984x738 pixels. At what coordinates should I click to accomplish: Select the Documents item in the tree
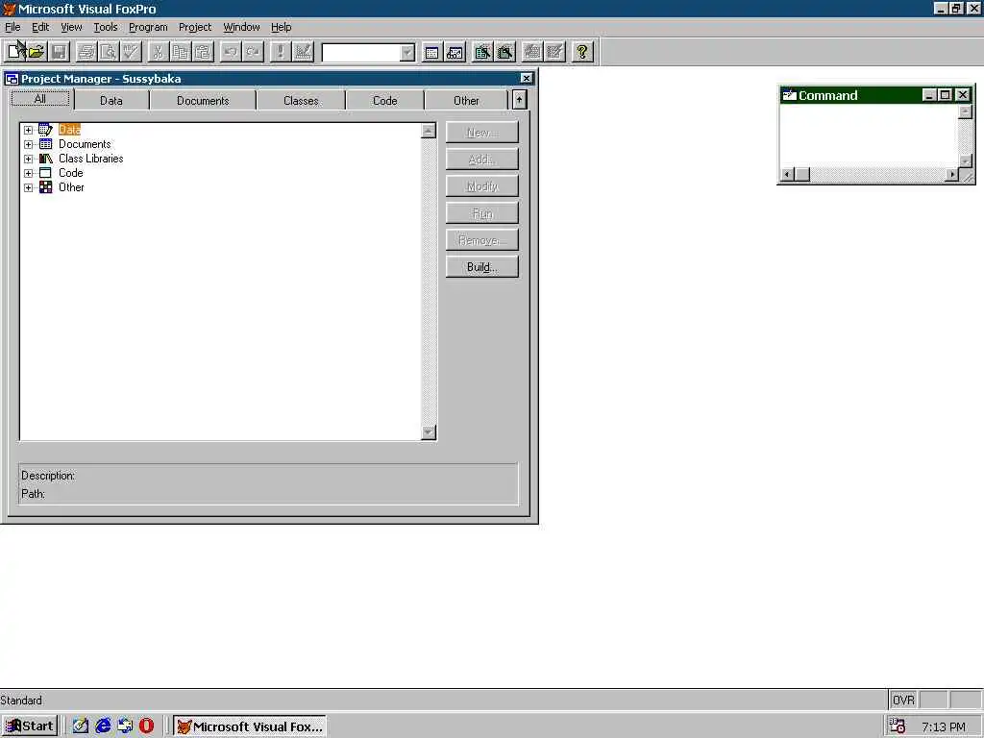(85, 144)
